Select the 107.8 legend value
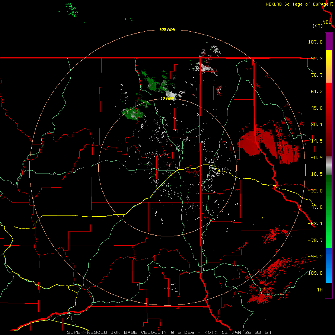Image resolution: width=335 pixels, height=335 pixels. [x=315, y=42]
